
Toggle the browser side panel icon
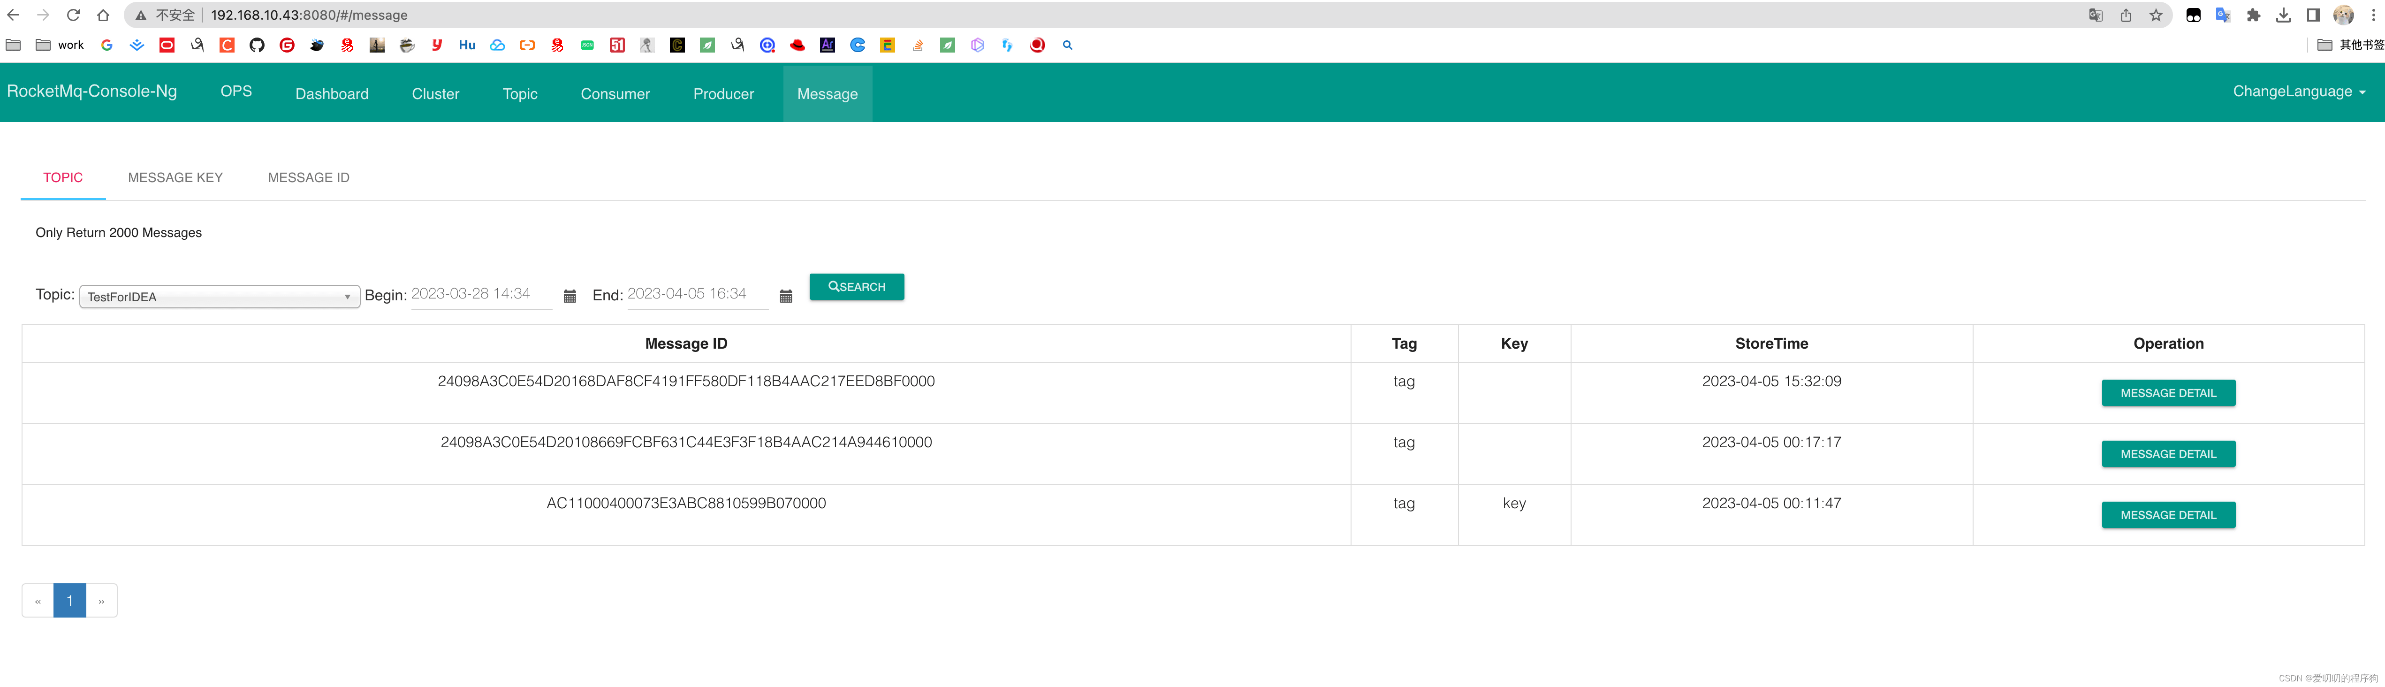pos(2313,15)
